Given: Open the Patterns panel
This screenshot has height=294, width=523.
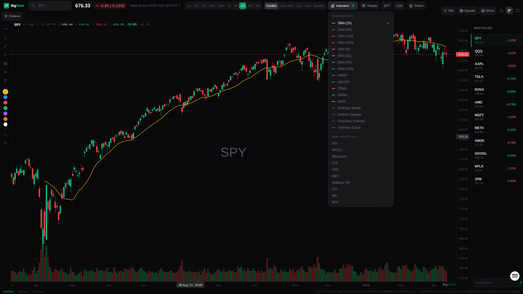Looking at the screenshot, I should click(x=12, y=16).
